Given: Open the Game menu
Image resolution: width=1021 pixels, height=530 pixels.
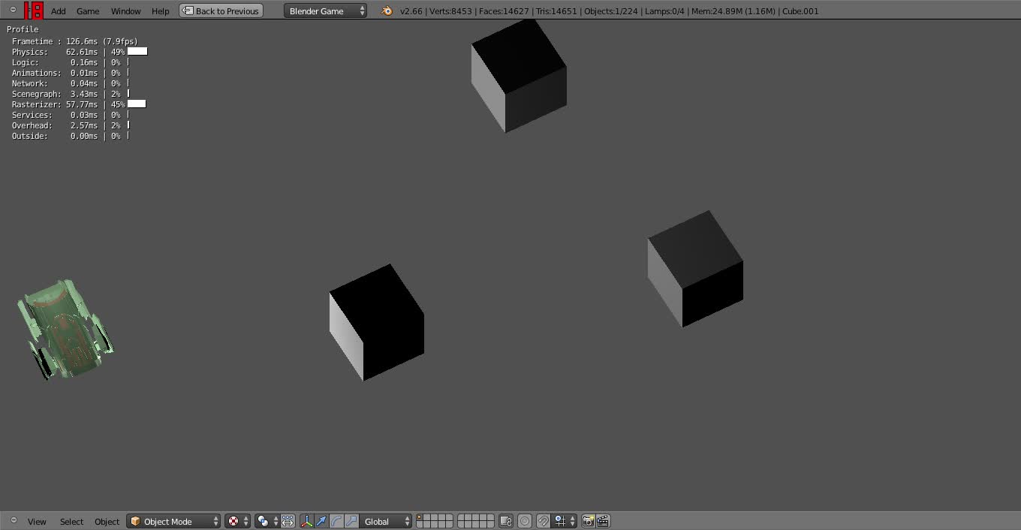Looking at the screenshot, I should click(x=88, y=11).
